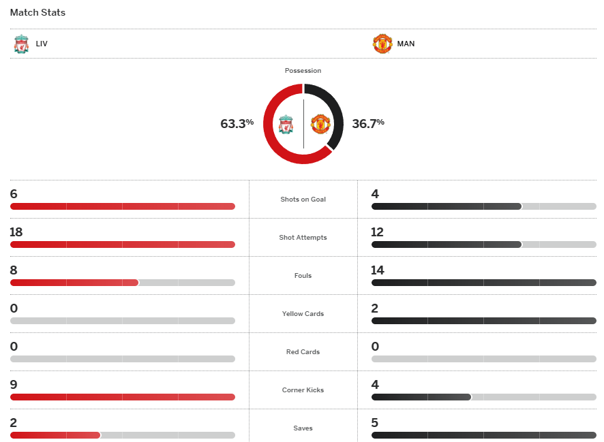Click the Liverpool crest inside the possession donut

pyautogui.click(x=286, y=125)
